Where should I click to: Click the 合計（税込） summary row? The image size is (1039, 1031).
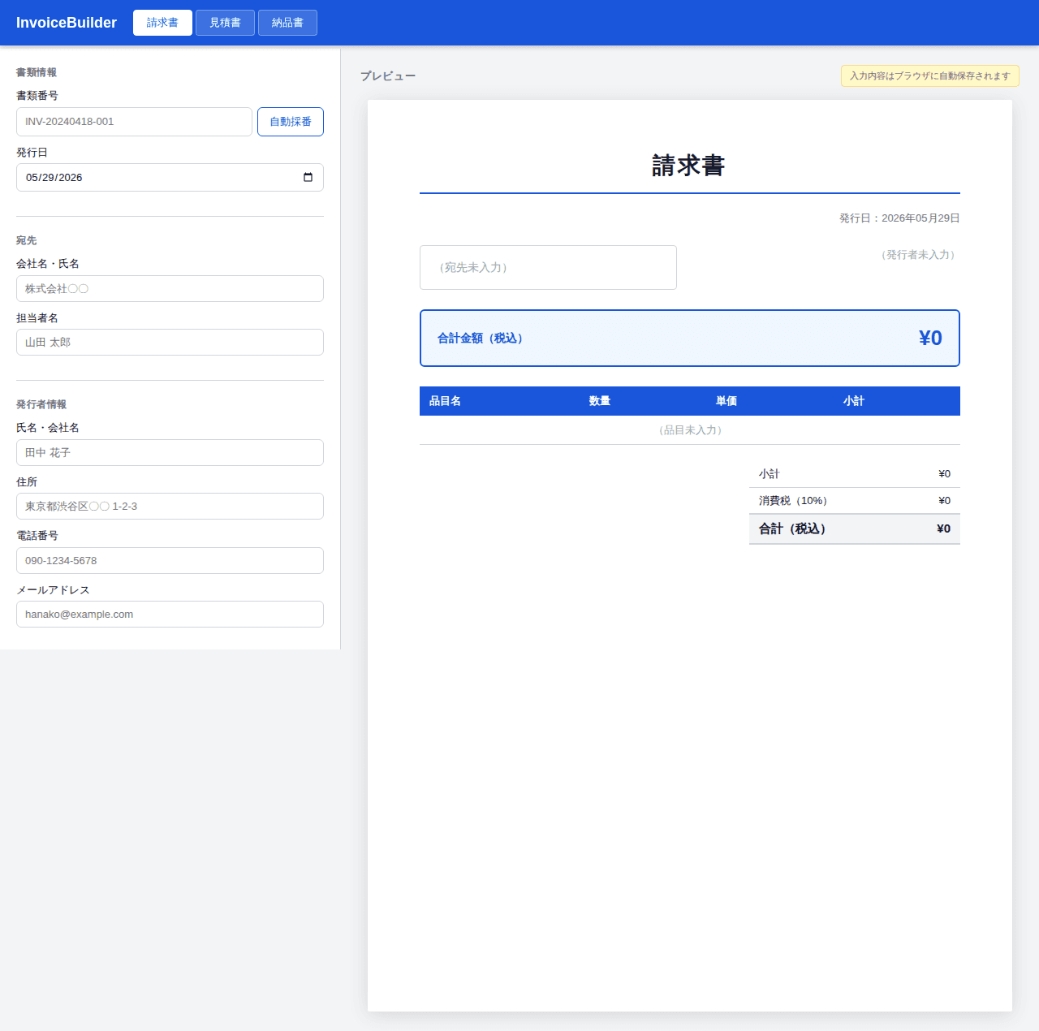coord(855,528)
